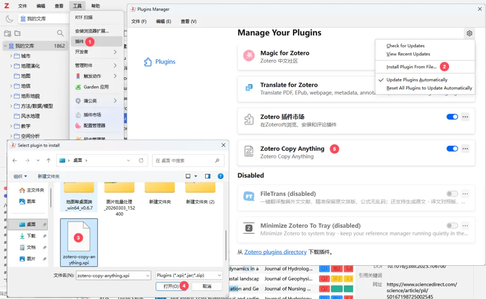Open more options for Zotero 插件市场

pos(465,117)
